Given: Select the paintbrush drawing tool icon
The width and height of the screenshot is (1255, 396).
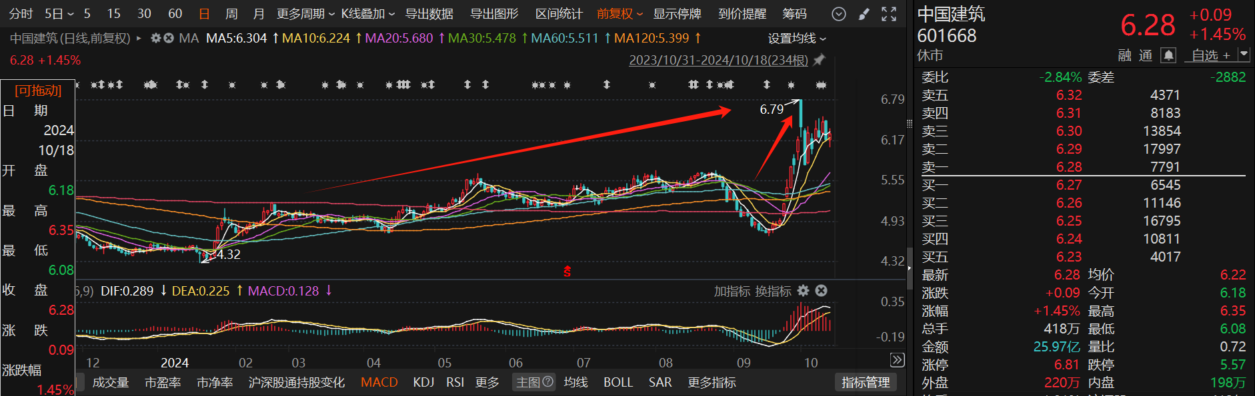Looking at the screenshot, I should click(x=864, y=14).
